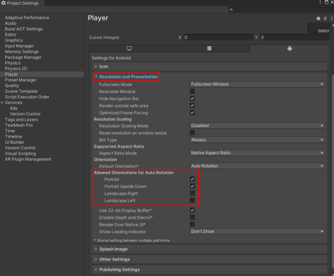The width and height of the screenshot is (334, 276).
Task: Uncheck Portrait Upside Down
Action: coord(192,186)
